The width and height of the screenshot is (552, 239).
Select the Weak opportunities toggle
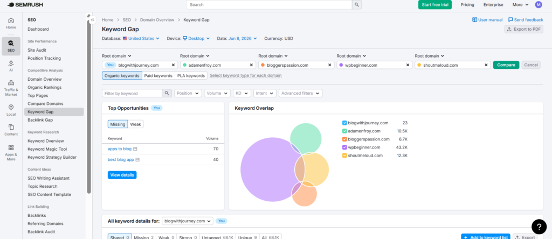[x=135, y=124]
